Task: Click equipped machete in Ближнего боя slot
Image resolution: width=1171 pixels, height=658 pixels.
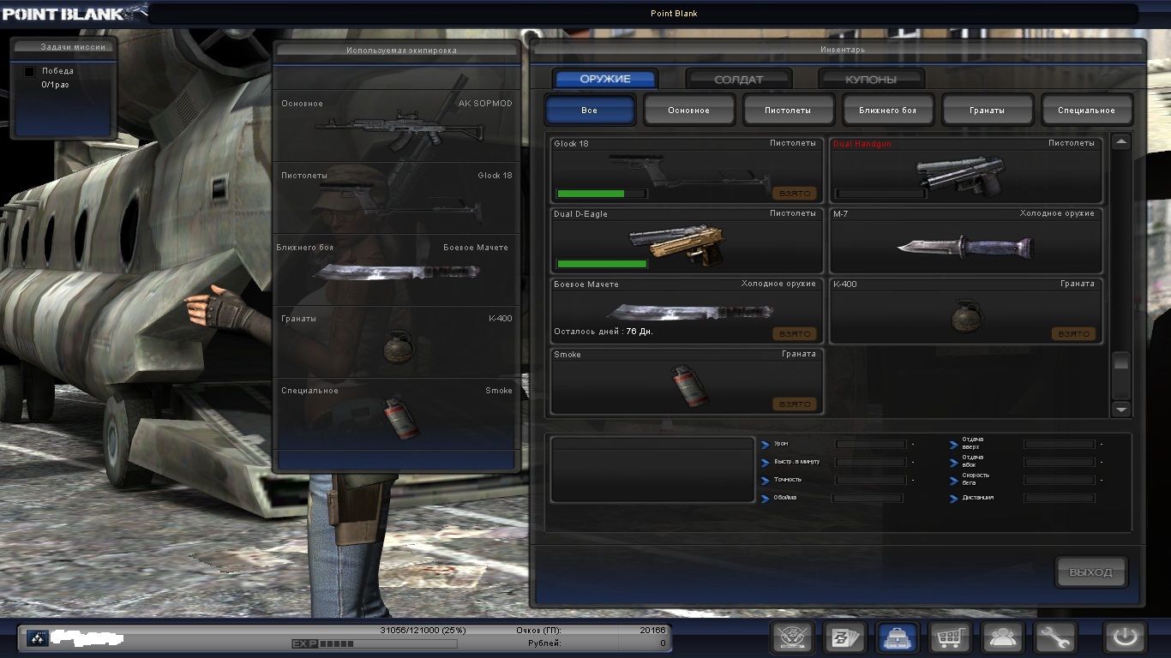Action: pyautogui.click(x=396, y=272)
